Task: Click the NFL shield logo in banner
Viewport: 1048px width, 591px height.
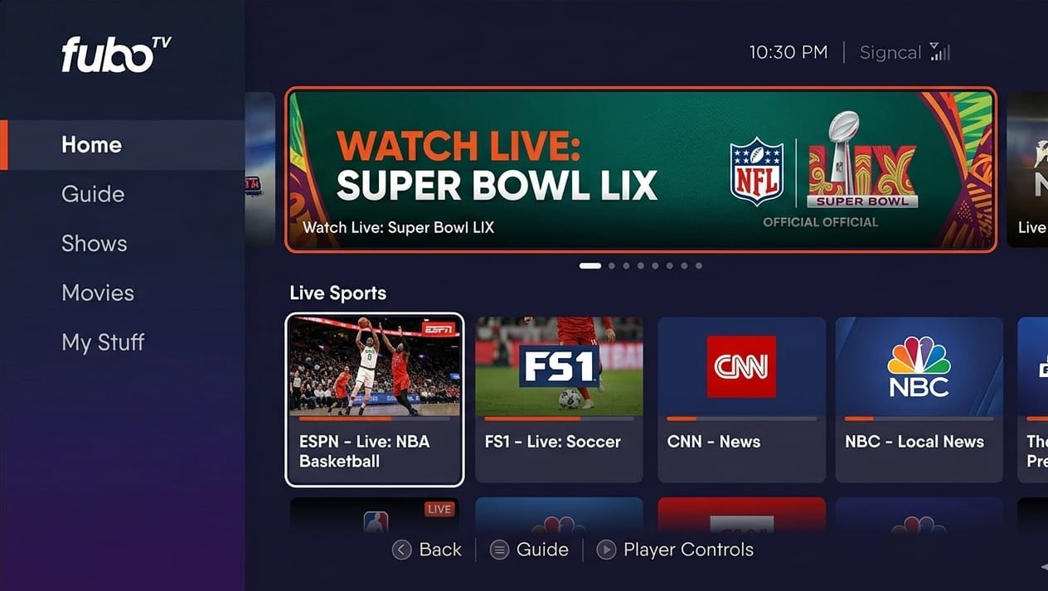Action: (756, 172)
